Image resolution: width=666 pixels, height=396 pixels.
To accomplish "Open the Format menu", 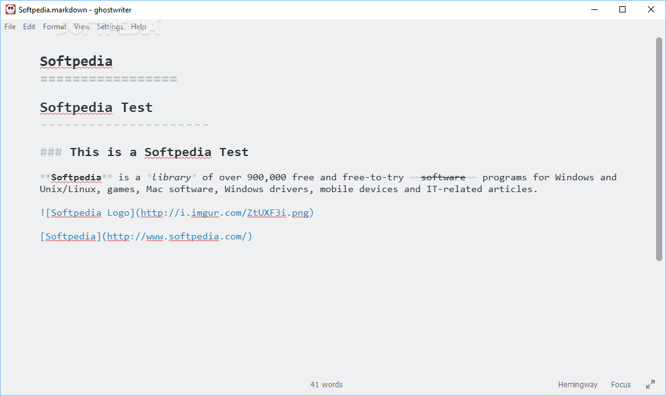I will (x=54, y=27).
